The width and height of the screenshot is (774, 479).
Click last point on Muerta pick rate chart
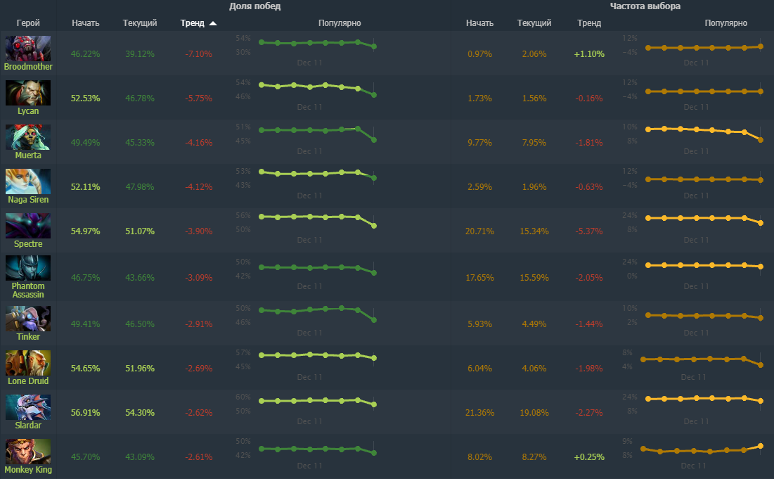tap(761, 140)
